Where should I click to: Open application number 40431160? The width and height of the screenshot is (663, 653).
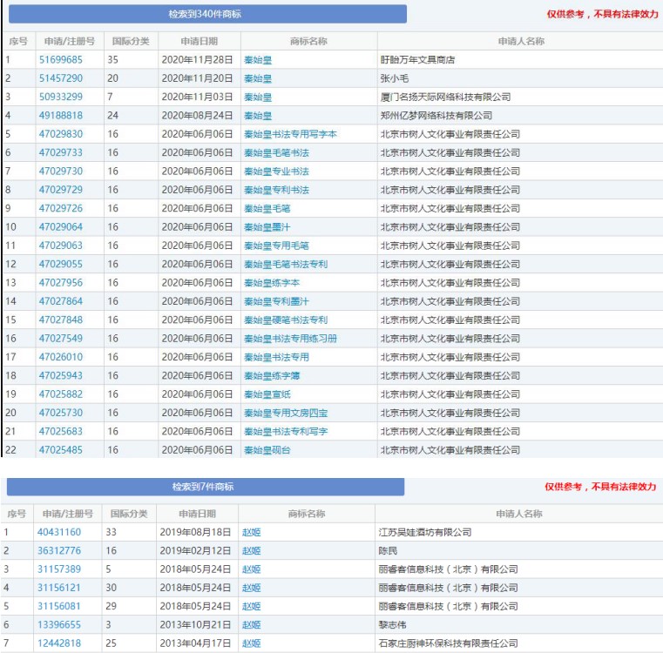click(x=58, y=533)
